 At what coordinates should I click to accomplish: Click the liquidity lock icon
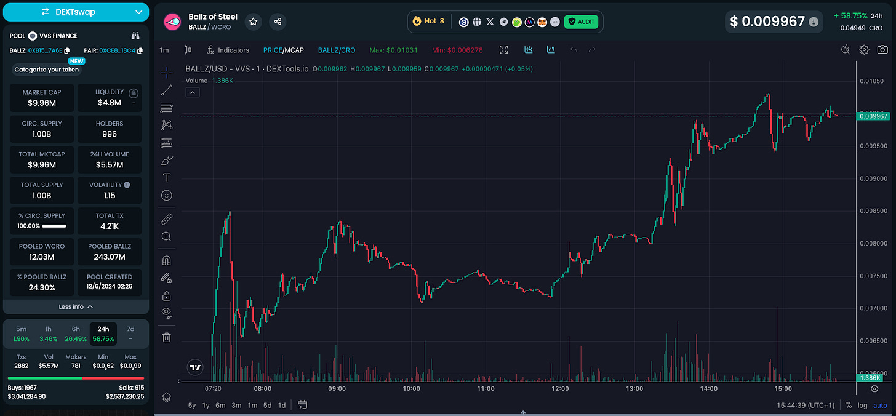[x=134, y=93]
